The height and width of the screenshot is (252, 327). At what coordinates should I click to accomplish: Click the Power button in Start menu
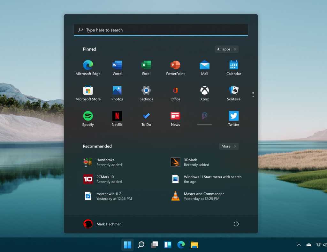coord(236,224)
